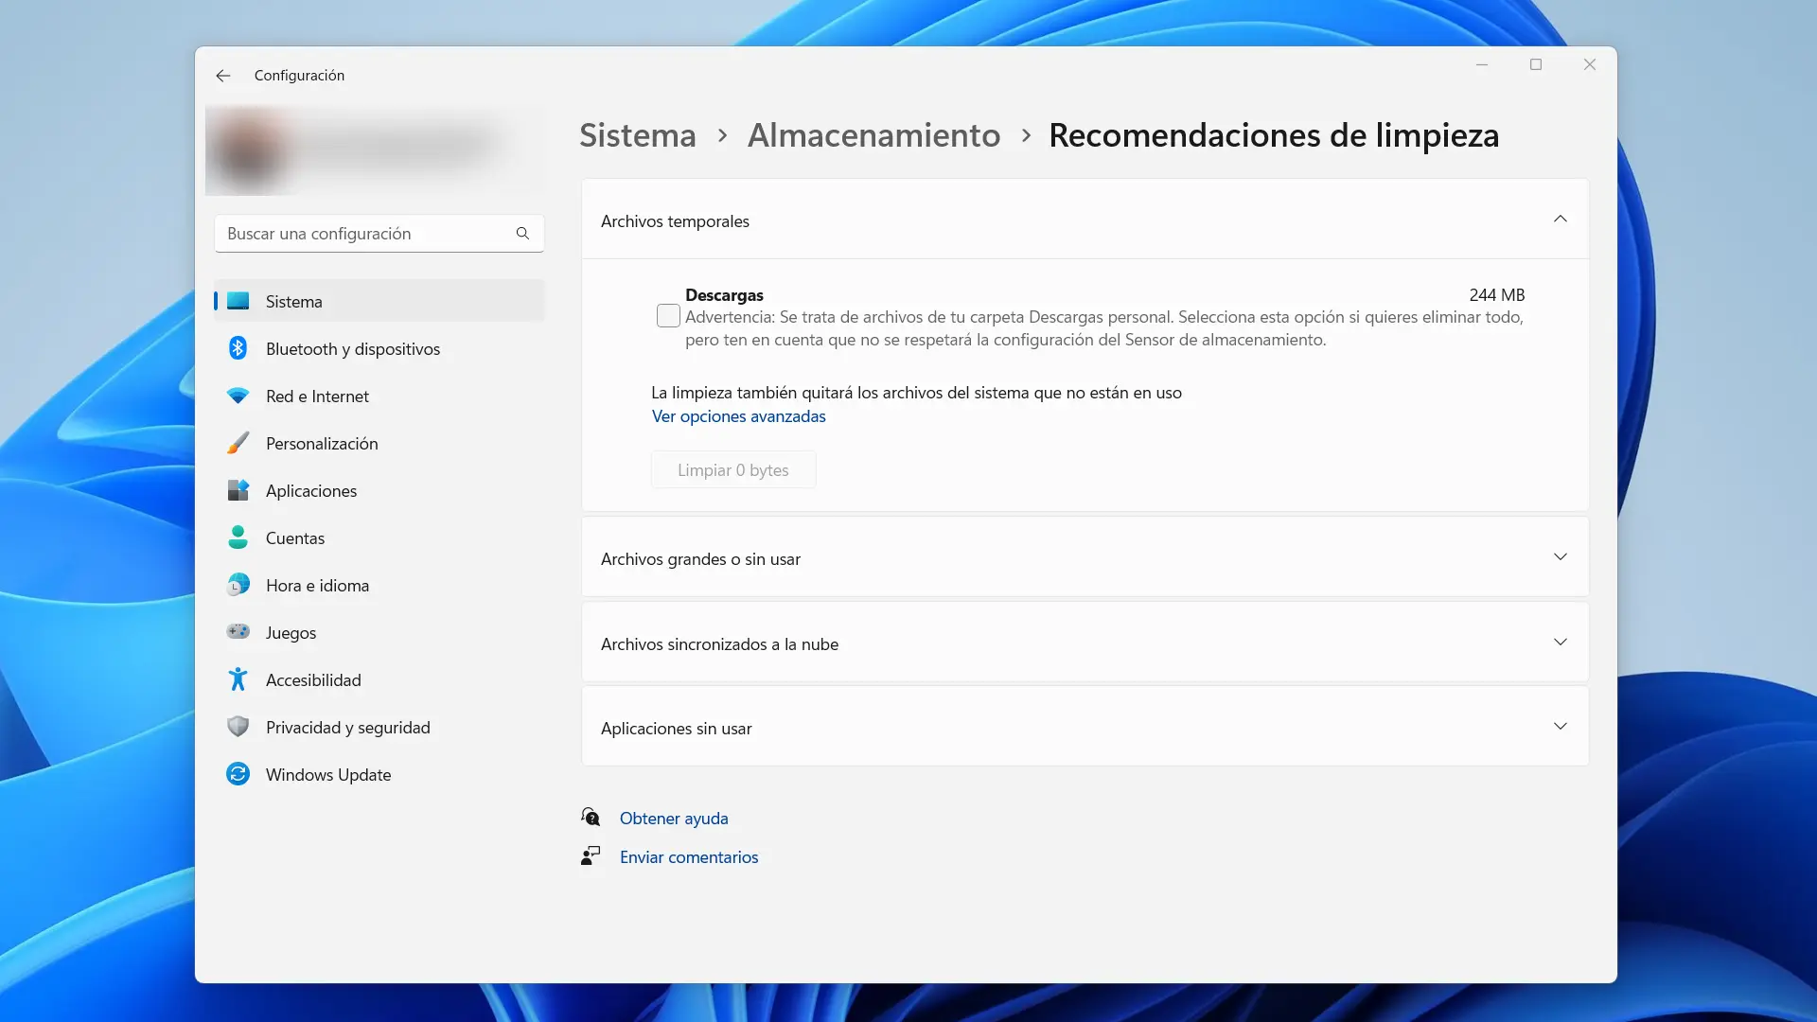Open Red e Internet via wifi icon
Screen dimensions: 1817x1022
point(238,396)
